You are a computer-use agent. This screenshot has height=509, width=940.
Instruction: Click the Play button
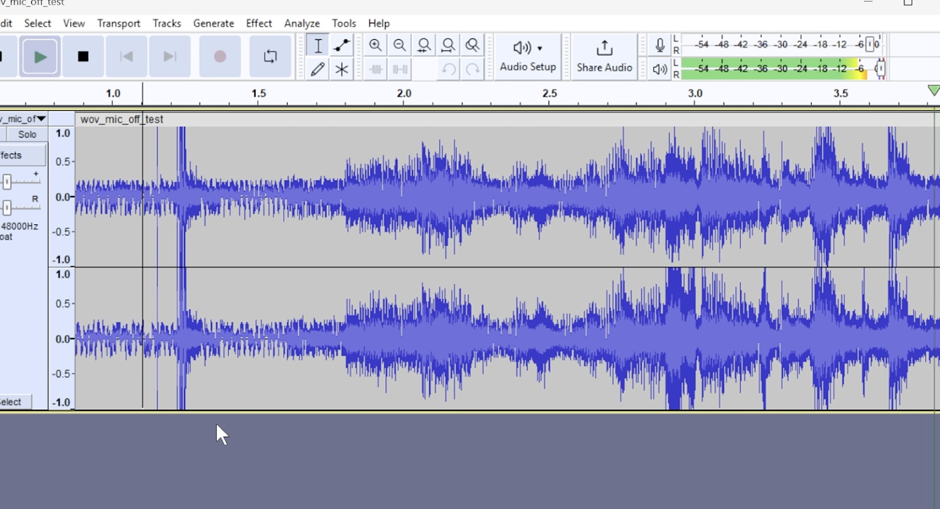tap(40, 56)
